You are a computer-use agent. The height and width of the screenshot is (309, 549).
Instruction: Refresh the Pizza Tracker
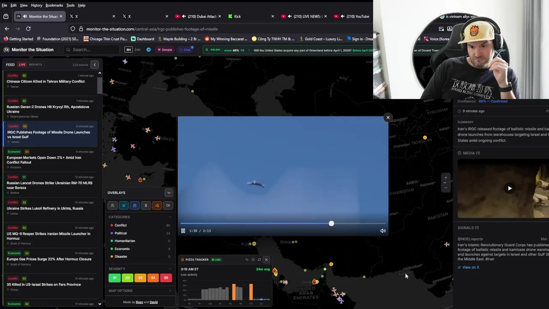pyautogui.click(x=259, y=260)
